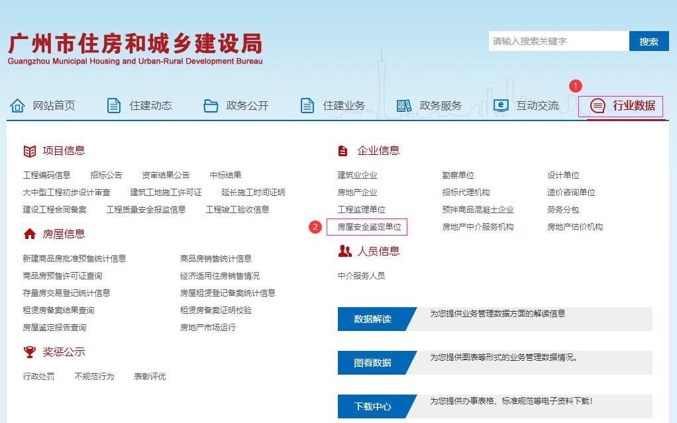Open 新建商品房批准预售统计信息 link
Image resolution: width=677 pixels, height=423 pixels.
coord(74,259)
